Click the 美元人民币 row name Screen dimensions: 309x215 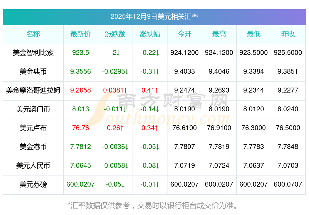click(x=33, y=166)
